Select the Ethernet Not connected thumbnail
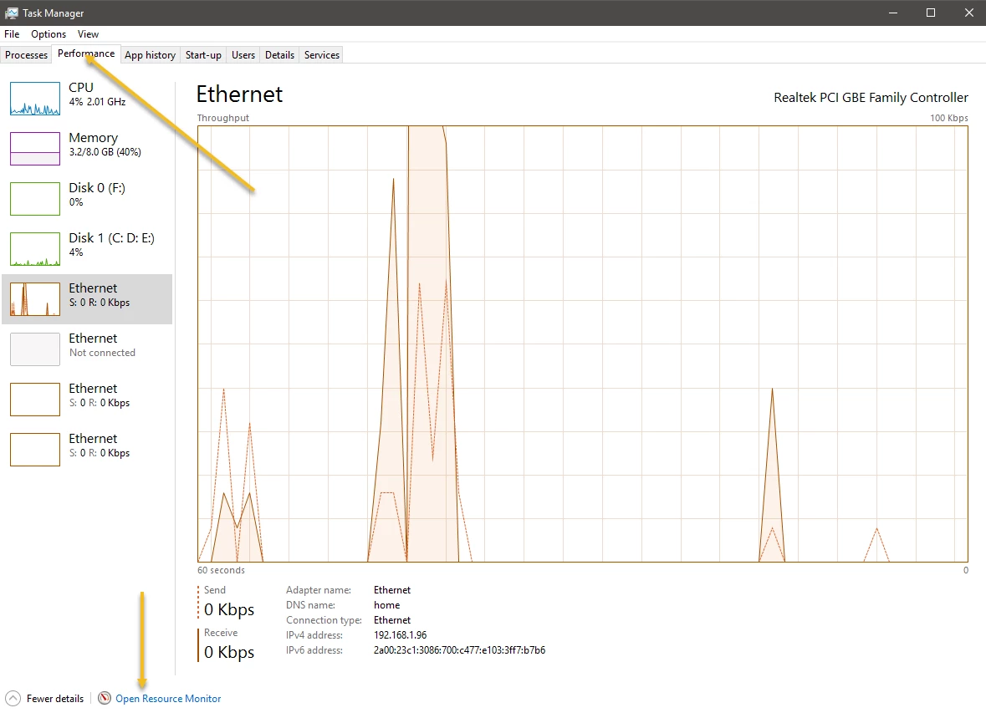Image resolution: width=986 pixels, height=718 pixels. [x=35, y=349]
